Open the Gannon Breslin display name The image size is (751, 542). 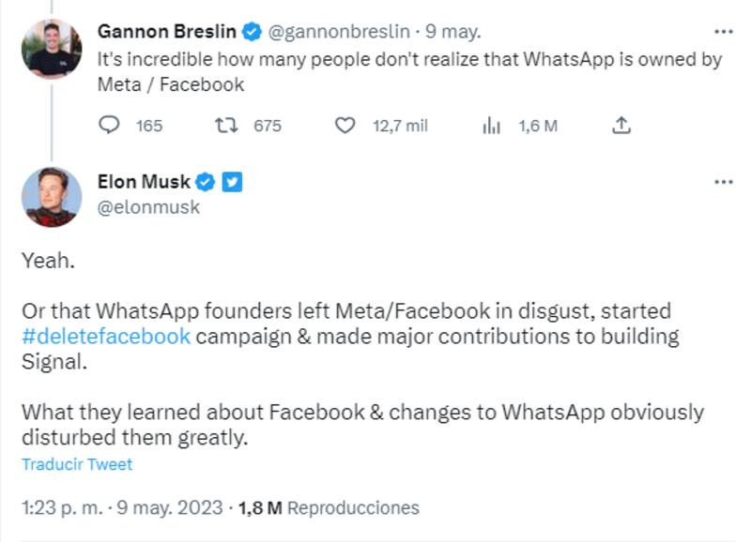167,32
